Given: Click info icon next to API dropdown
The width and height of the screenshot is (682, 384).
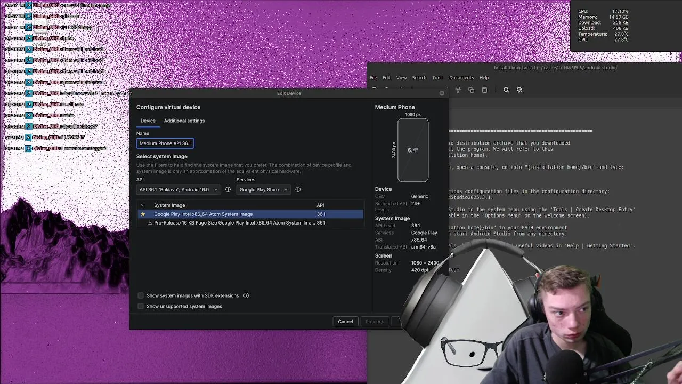Looking at the screenshot, I should click(228, 190).
